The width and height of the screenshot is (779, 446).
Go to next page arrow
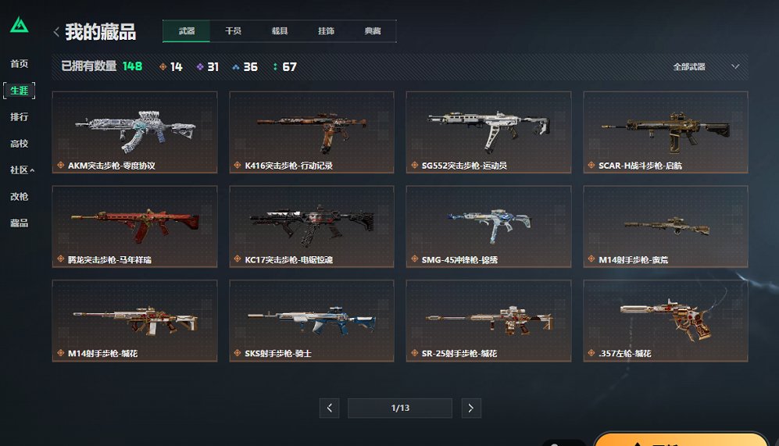[471, 409]
